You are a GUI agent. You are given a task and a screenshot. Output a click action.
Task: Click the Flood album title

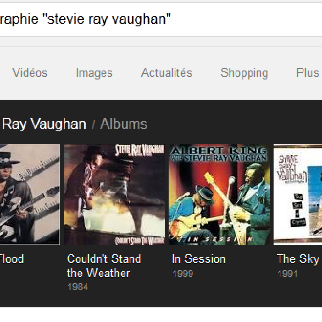12,259
